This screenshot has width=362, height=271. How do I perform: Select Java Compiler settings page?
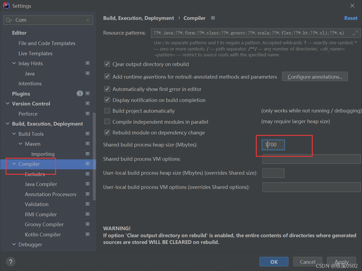click(x=41, y=184)
